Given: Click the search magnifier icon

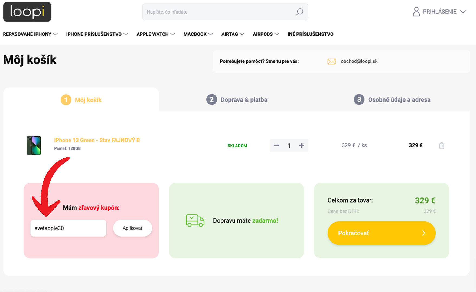Looking at the screenshot, I should point(299,12).
